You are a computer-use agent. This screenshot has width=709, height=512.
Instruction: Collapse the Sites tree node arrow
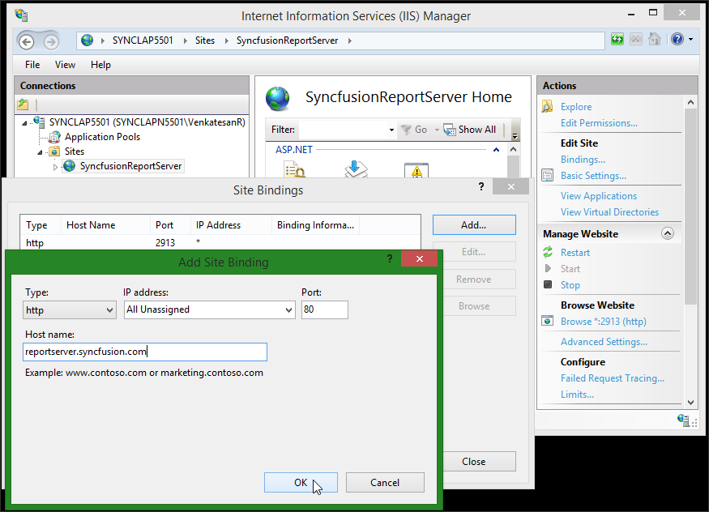pos(41,152)
